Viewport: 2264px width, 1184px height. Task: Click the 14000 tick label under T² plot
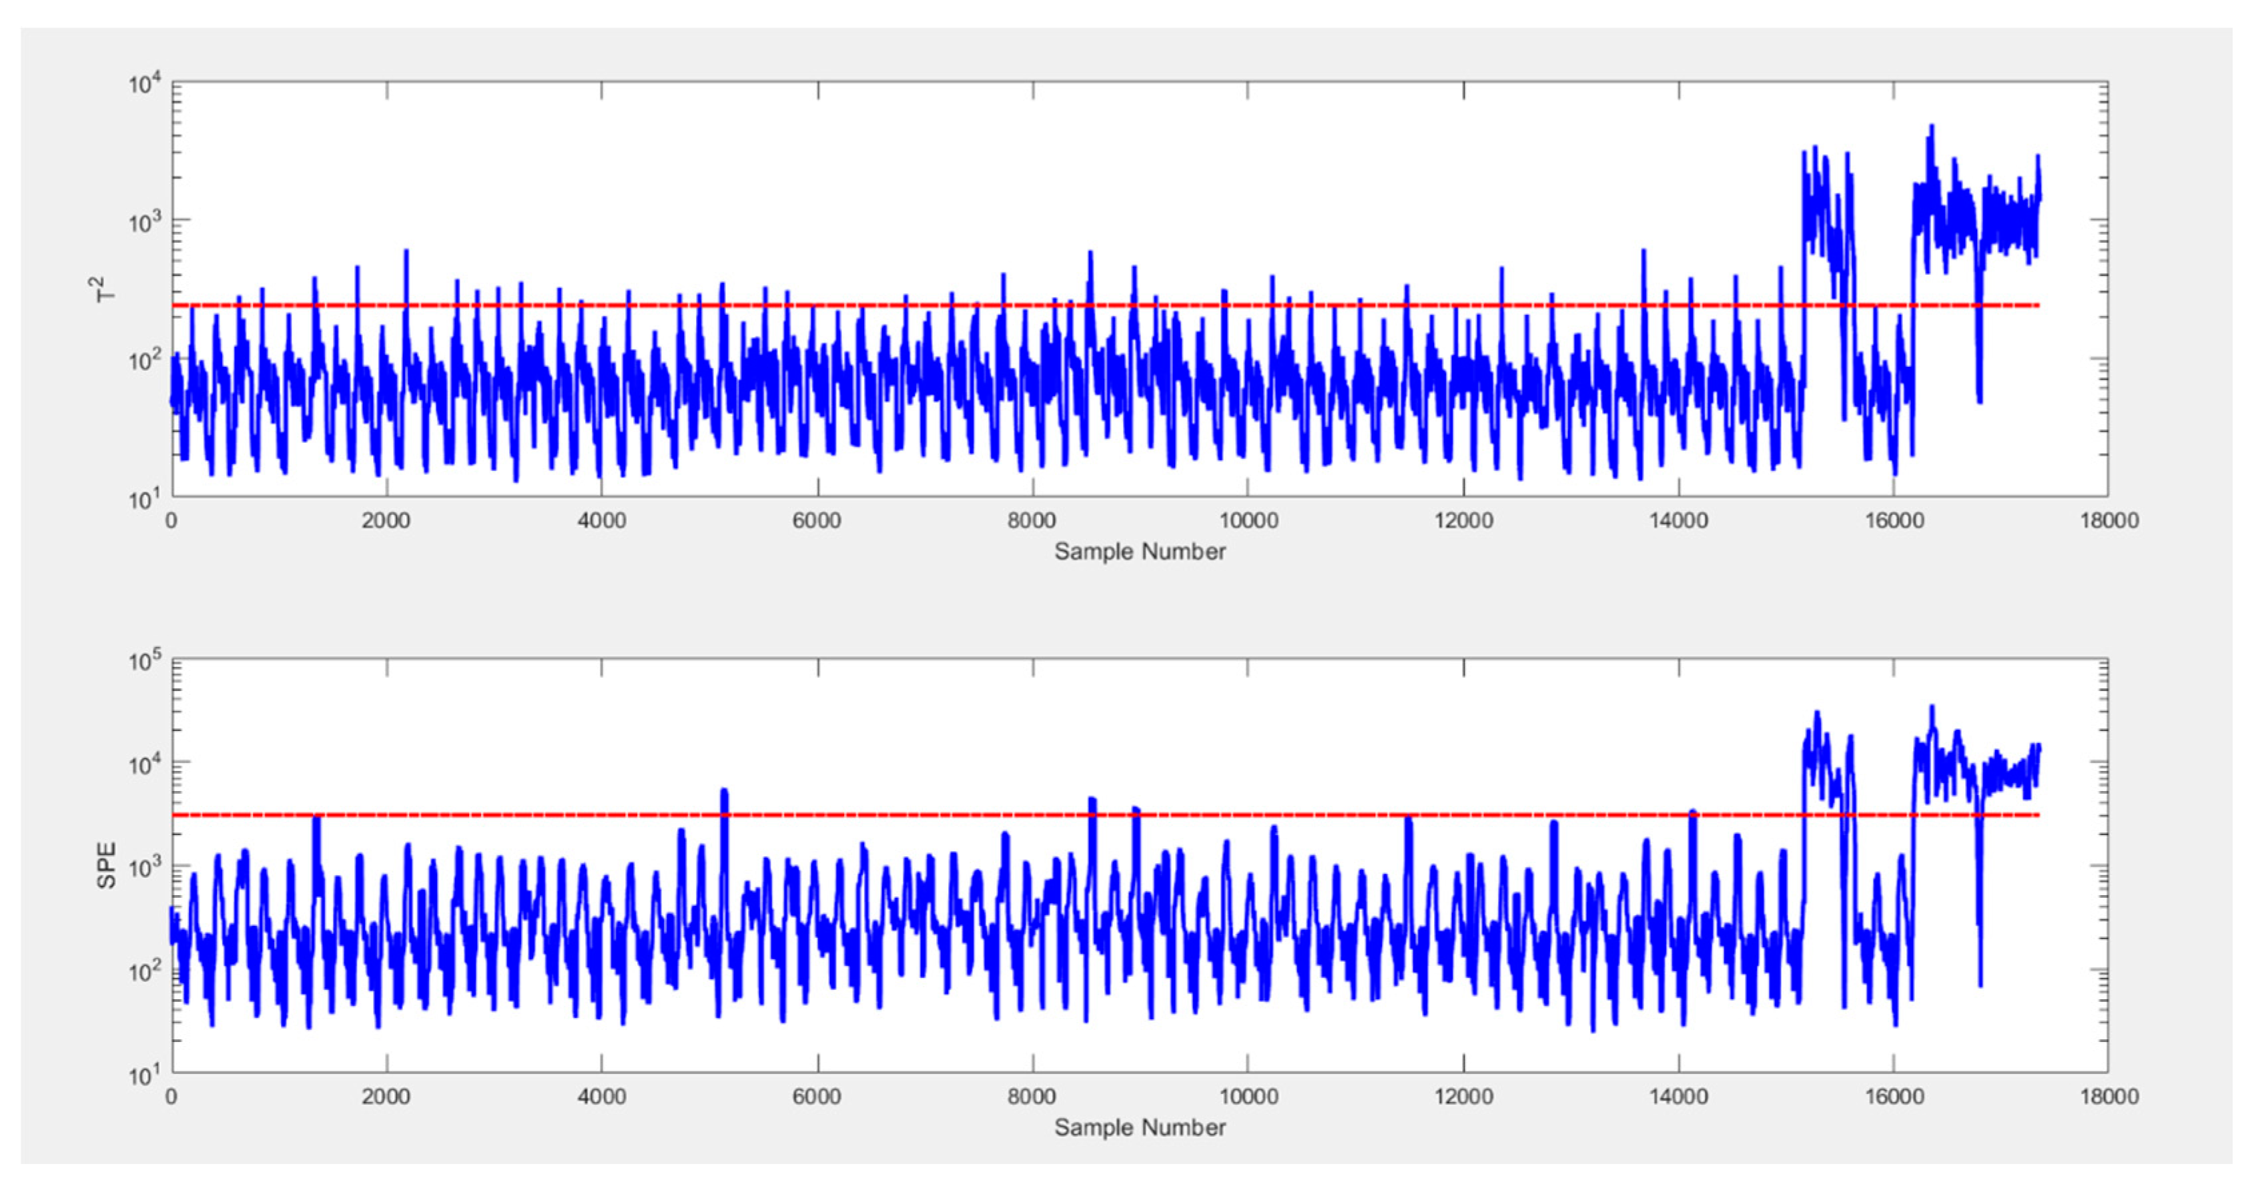(1677, 521)
